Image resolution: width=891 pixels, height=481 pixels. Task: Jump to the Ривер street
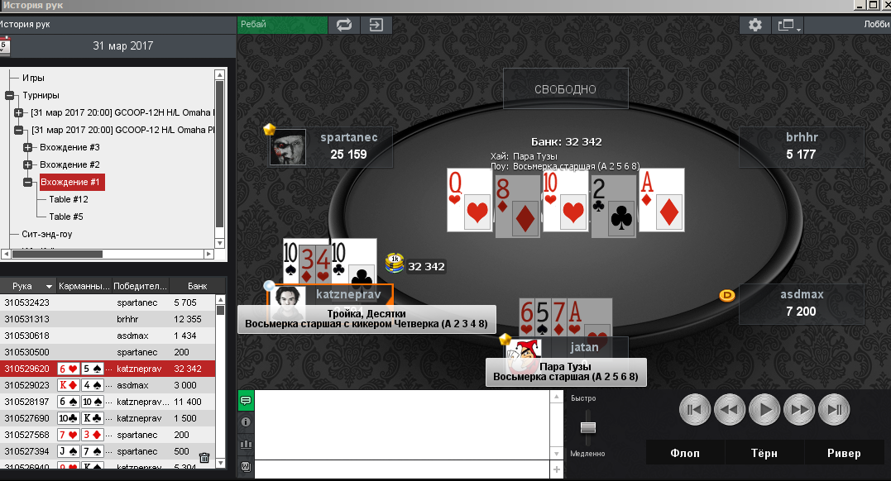click(x=844, y=453)
